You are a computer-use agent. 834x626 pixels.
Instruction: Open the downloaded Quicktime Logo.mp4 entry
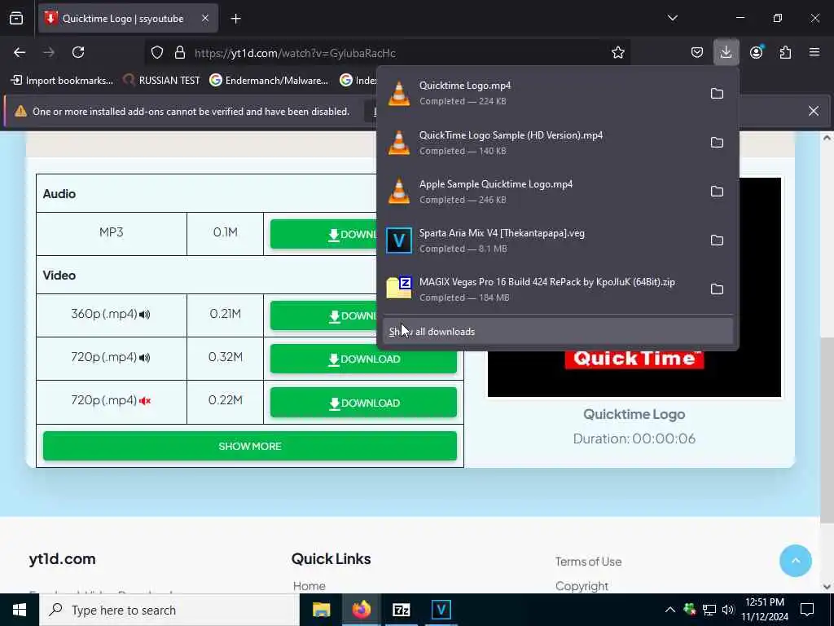point(540,93)
